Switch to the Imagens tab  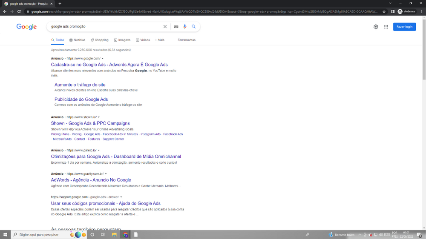[122, 40]
